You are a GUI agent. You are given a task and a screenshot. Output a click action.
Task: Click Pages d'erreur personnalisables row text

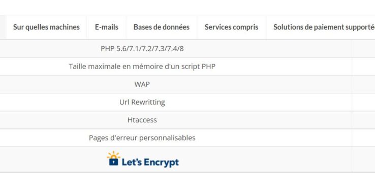142,138
